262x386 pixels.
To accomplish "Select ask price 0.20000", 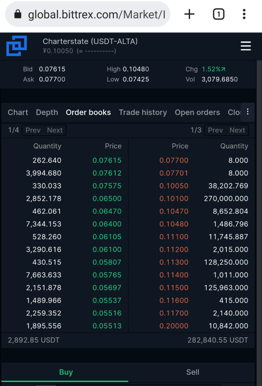I will click(x=174, y=326).
